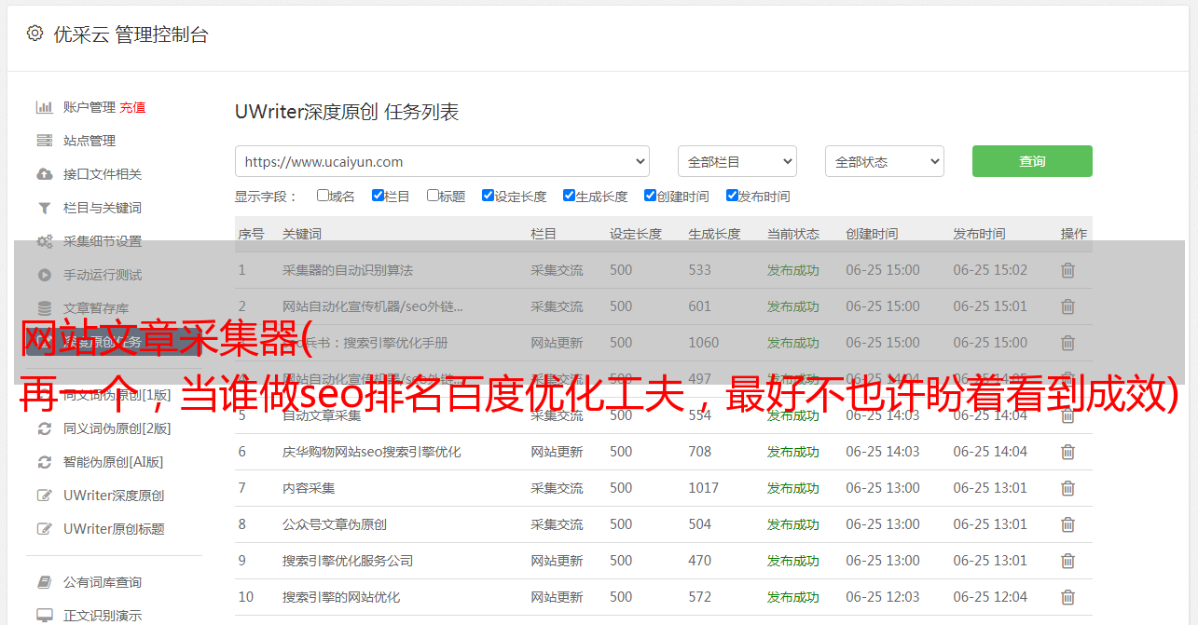Open 采集细节设置 in the sidebar
Image resolution: width=1198 pixels, height=625 pixels.
[103, 241]
